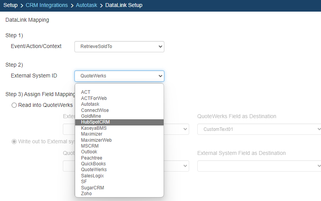Screen dimensions: 321x201
Task: Open the Event/Action/Context RetrieveSoldTo dropdown
Action: tap(119, 46)
